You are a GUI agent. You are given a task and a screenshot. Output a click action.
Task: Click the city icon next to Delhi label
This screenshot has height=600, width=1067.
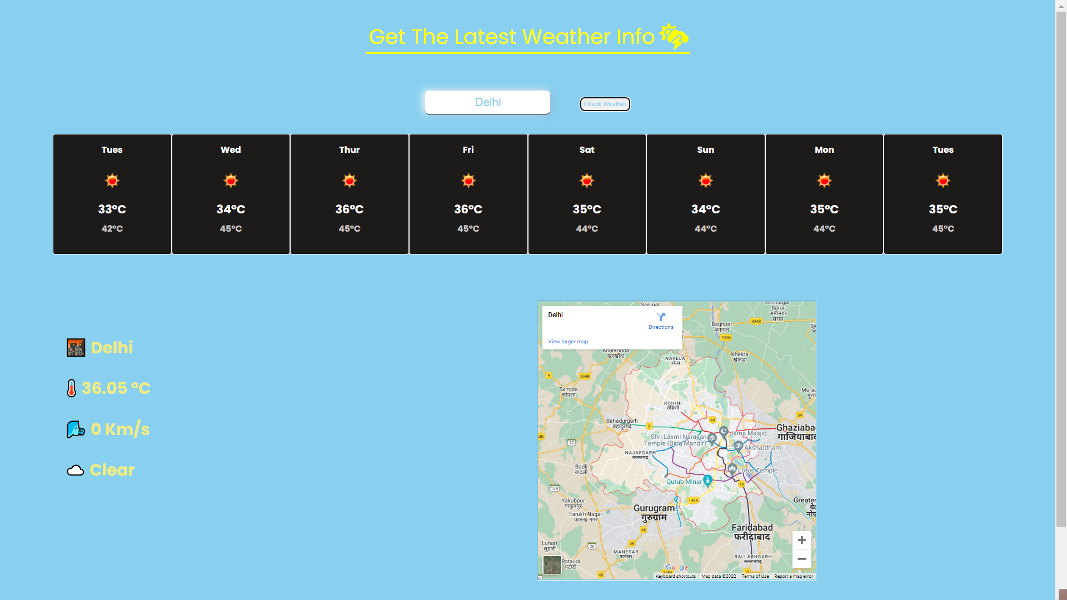[x=76, y=347]
